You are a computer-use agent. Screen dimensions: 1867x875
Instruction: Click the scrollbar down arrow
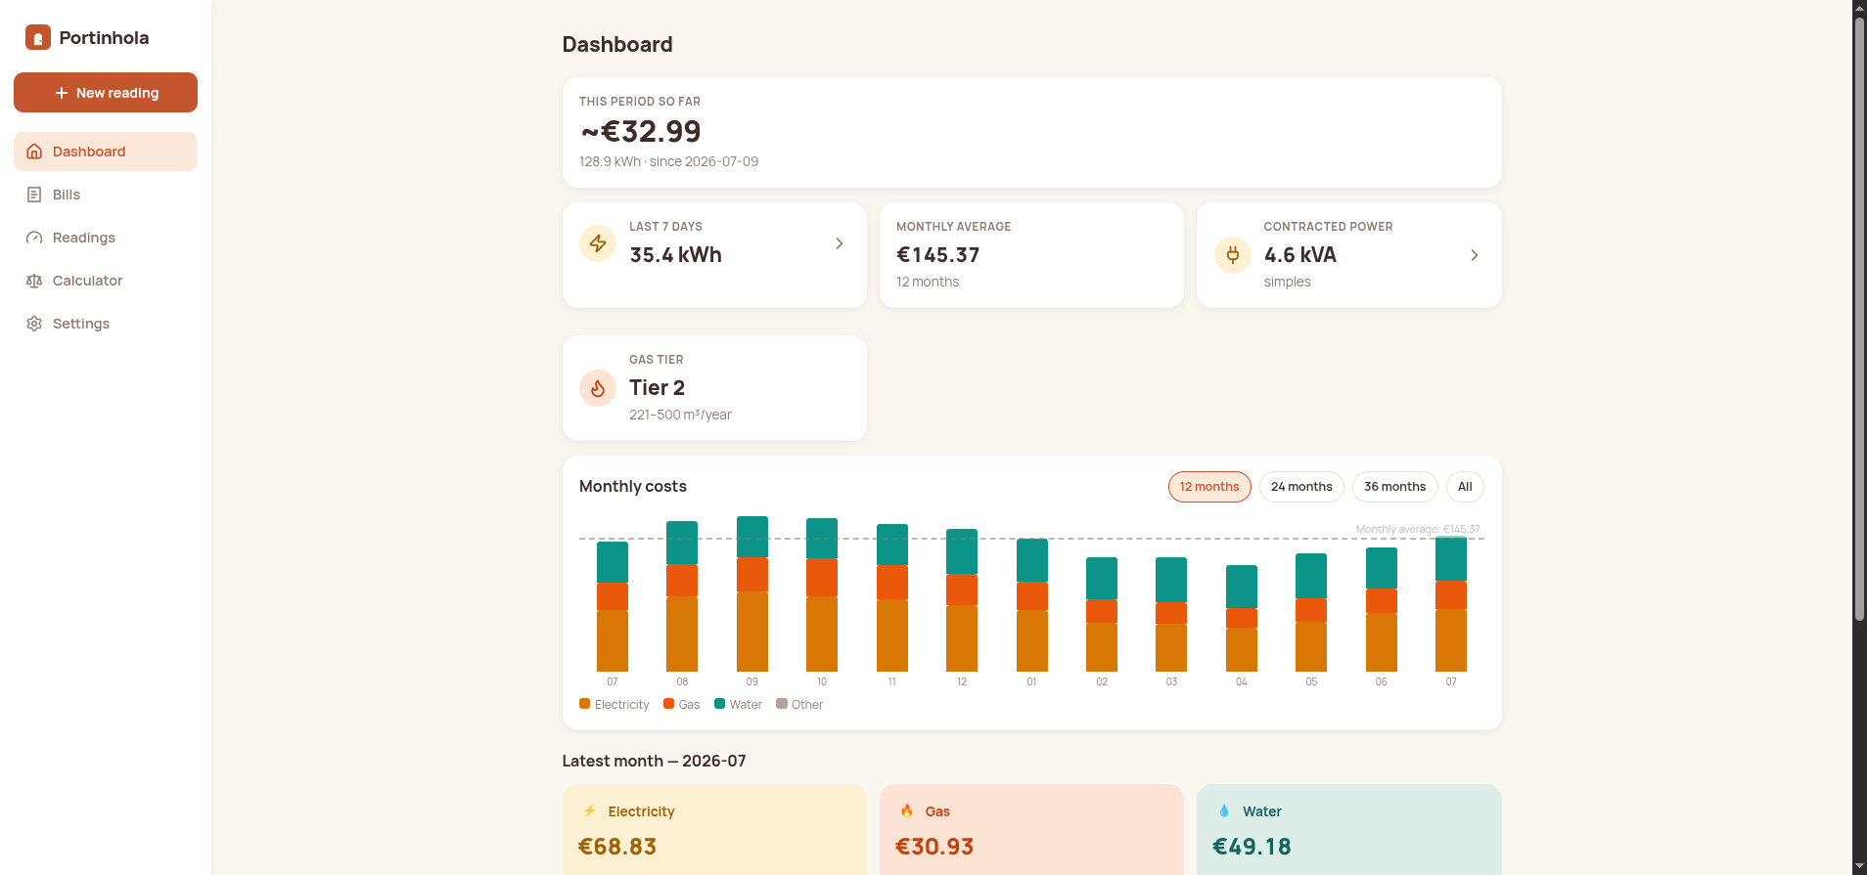point(1859,867)
